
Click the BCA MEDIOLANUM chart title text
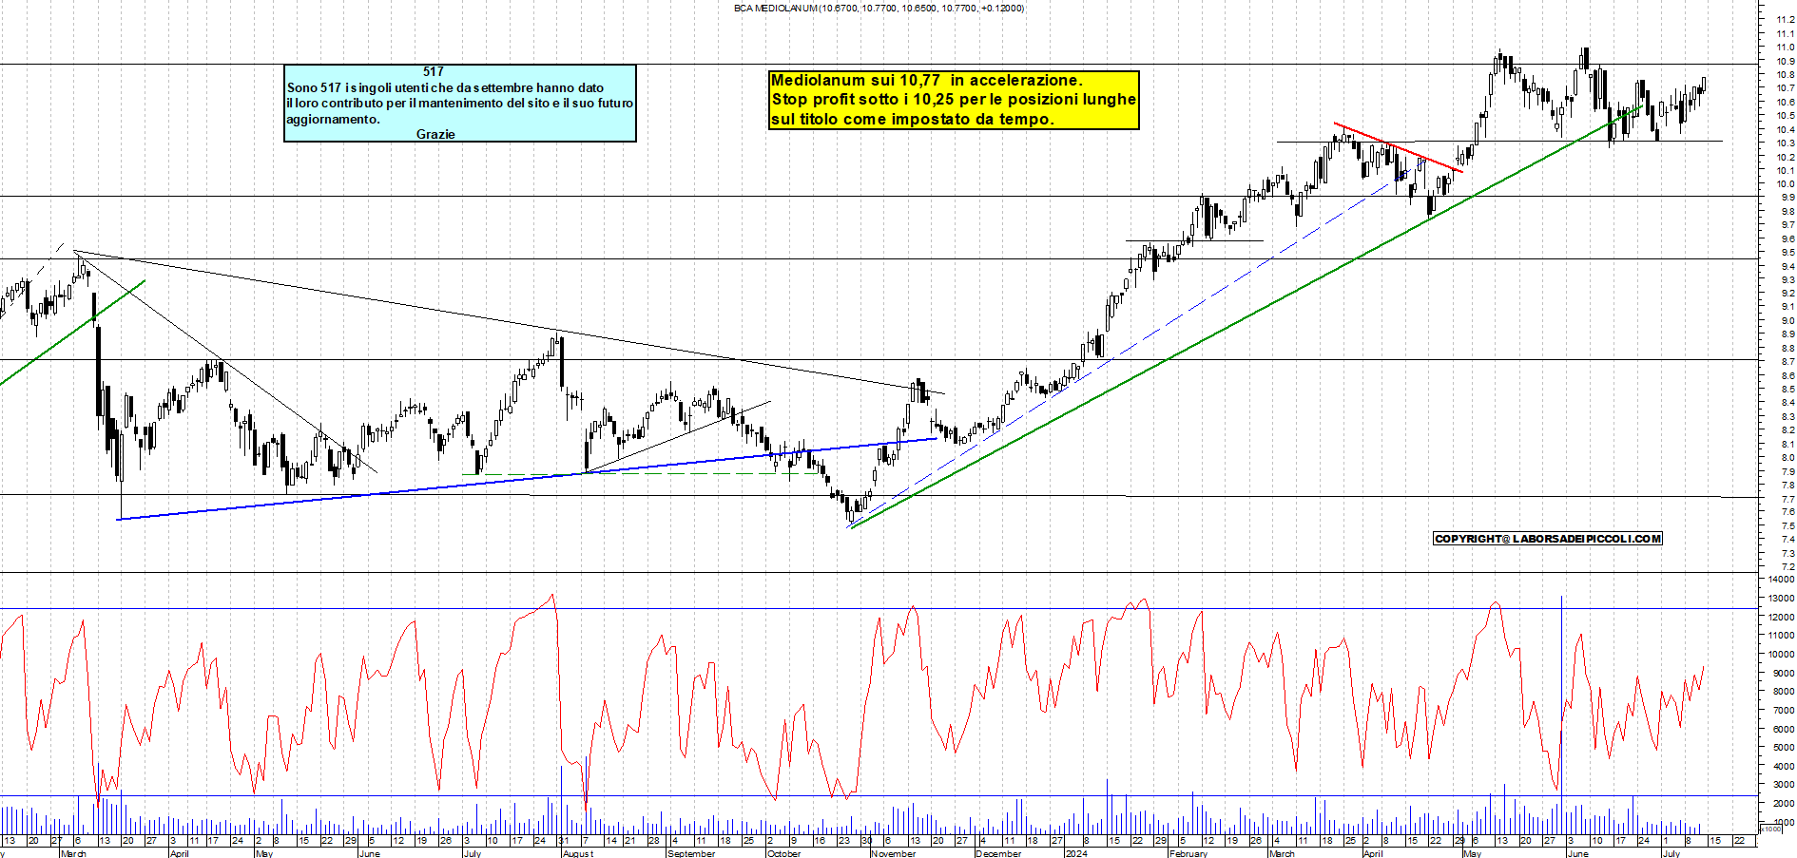pos(879,8)
